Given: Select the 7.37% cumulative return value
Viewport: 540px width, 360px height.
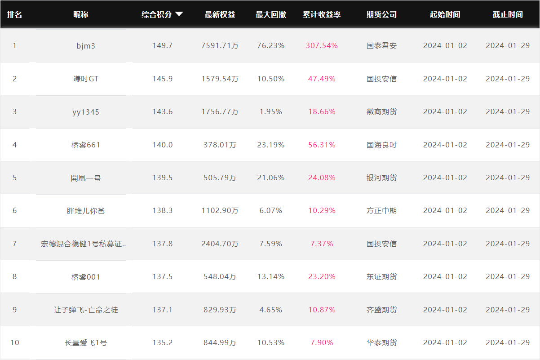Looking at the screenshot, I should (322, 244).
